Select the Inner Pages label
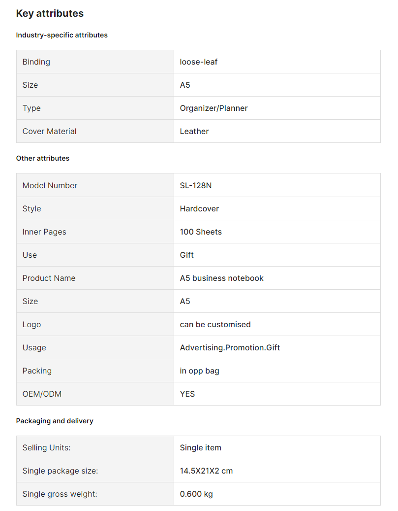 pos(44,232)
